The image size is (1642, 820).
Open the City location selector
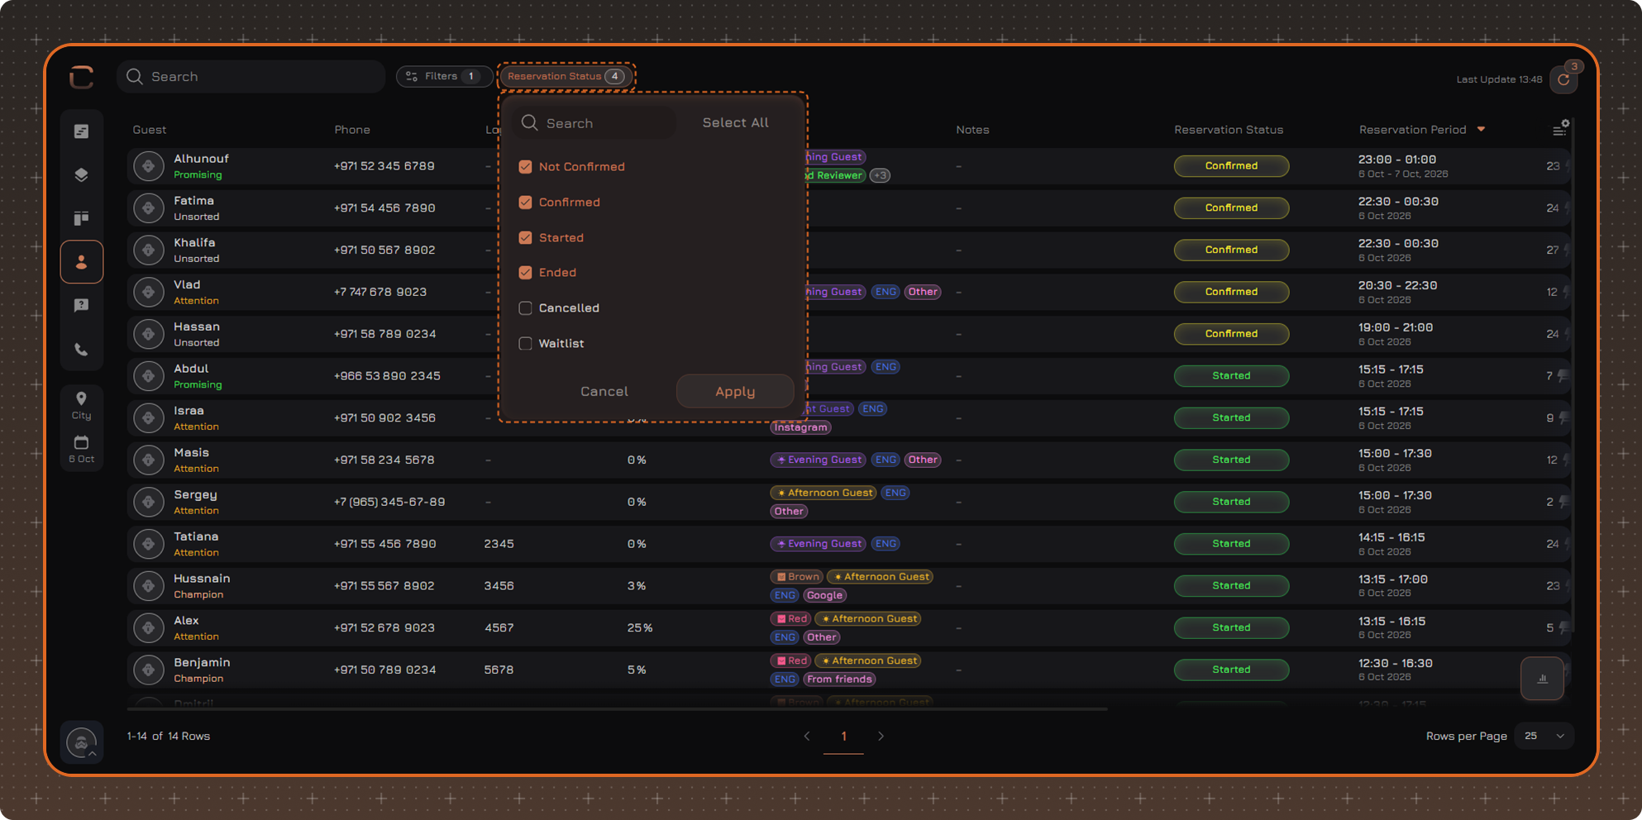pos(81,406)
